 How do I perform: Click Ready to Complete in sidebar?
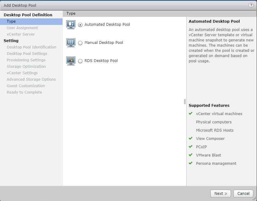[x=24, y=92]
